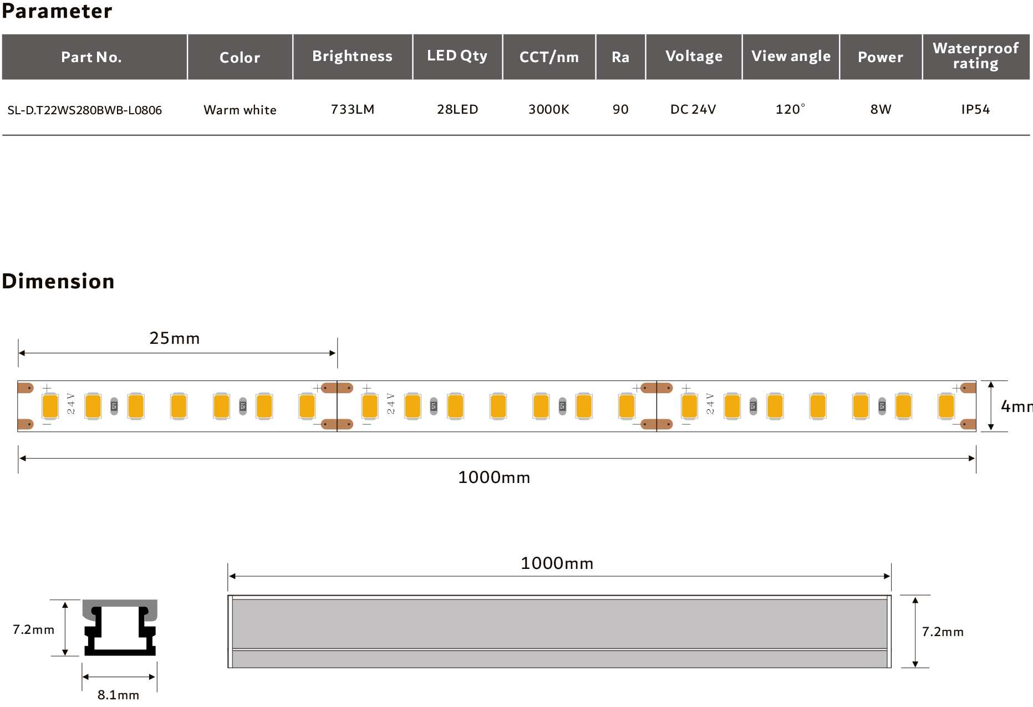
Task: Click the Warm white value cell
Action: 240,110
